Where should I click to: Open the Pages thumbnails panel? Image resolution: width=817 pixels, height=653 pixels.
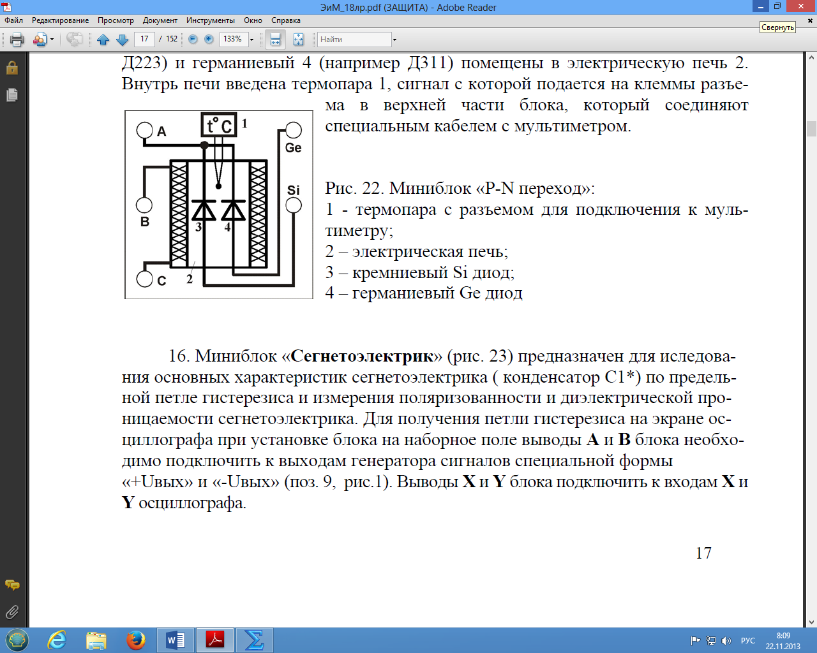[12, 95]
